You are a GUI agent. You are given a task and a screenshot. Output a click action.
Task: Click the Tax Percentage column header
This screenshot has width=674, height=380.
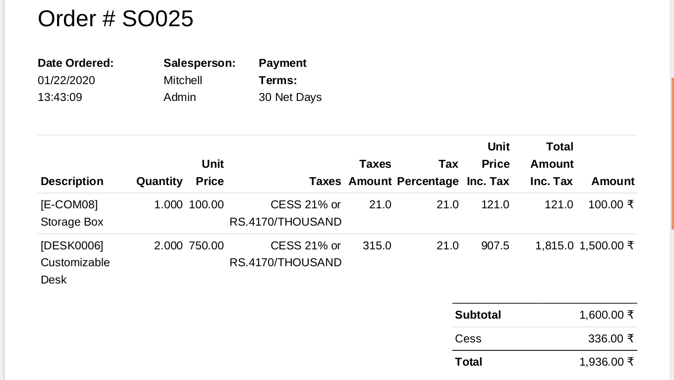coord(428,173)
